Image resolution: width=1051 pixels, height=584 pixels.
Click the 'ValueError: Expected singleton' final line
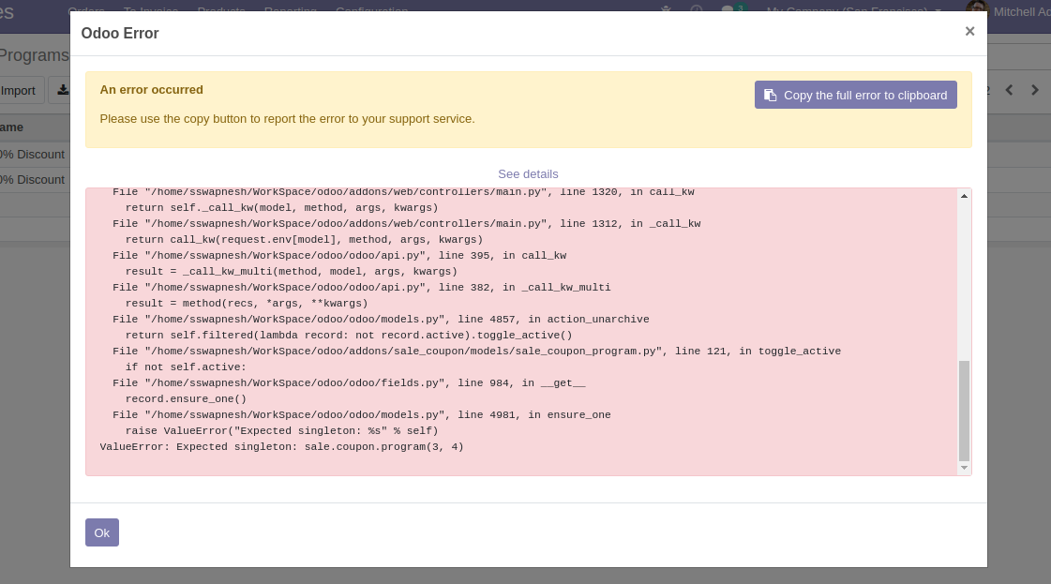281,446
